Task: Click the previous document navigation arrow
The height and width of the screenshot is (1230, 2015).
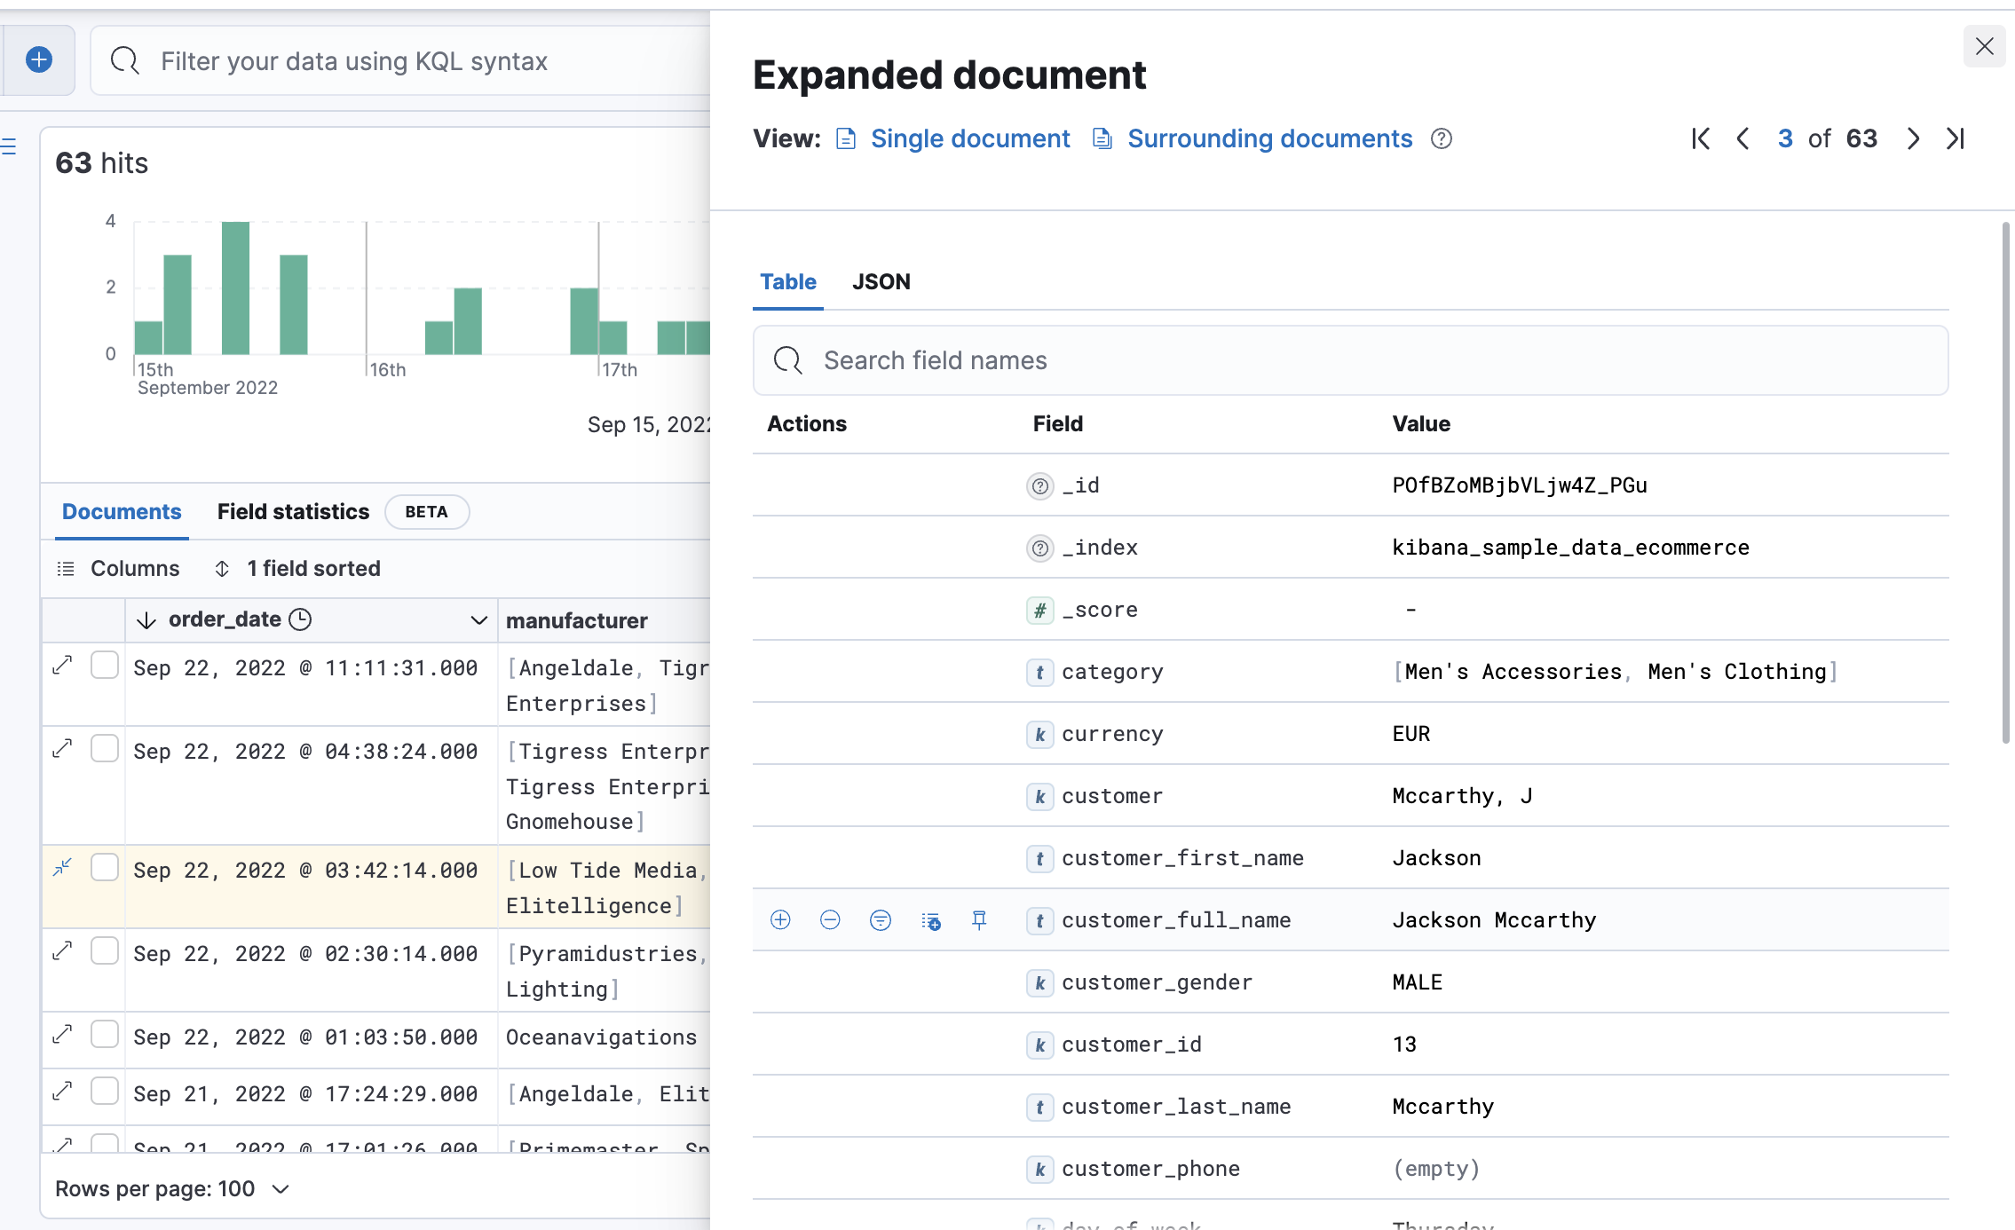Action: [1740, 137]
